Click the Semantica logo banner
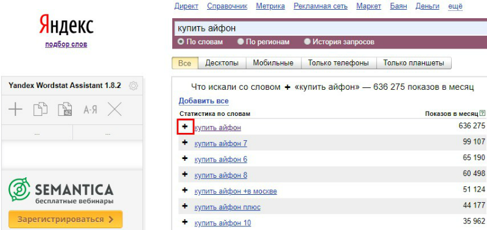Viewport: 487px width, 230px height. coord(61,191)
